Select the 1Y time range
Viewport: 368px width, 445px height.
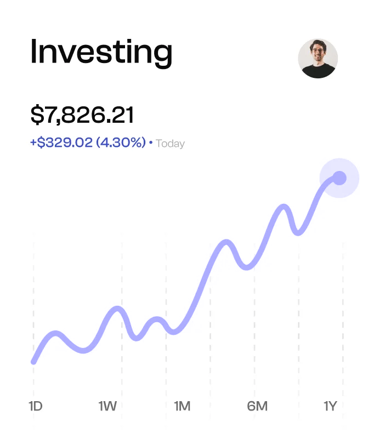[330, 406]
